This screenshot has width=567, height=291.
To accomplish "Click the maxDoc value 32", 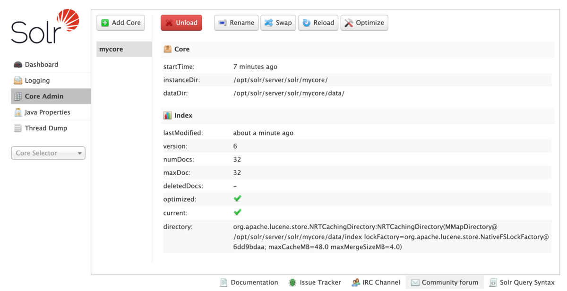I will [237, 172].
